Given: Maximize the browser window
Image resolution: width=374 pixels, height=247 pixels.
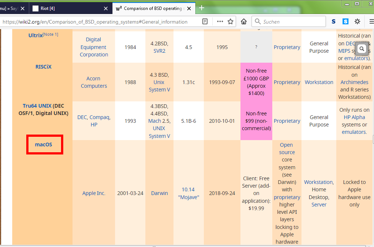Looking at the screenshot, I should (x=357, y=4).
